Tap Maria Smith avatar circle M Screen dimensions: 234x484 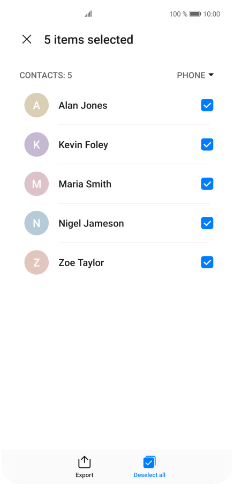pos(36,184)
